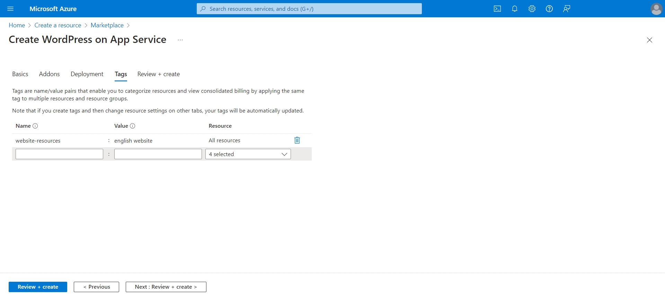Click the Previous button
Viewport: 665px width, 298px height.
(96, 287)
